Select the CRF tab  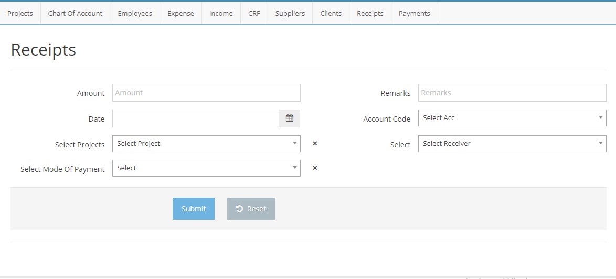coord(254,14)
